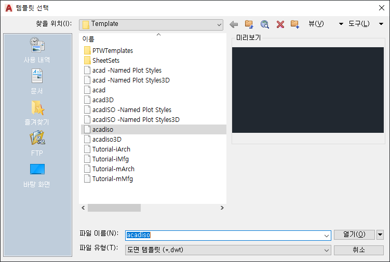Screen dimensions: 390x262
Task: Expand the 찾을 위치 Template location dropdown
Action: 219,25
